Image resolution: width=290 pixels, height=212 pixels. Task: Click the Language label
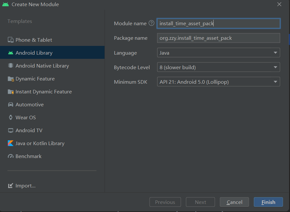pos(125,53)
